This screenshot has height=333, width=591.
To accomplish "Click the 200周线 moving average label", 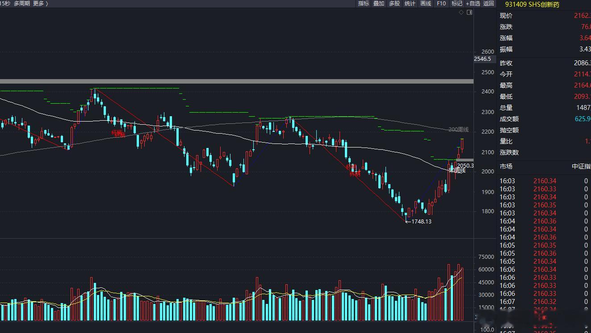I will (x=459, y=130).
